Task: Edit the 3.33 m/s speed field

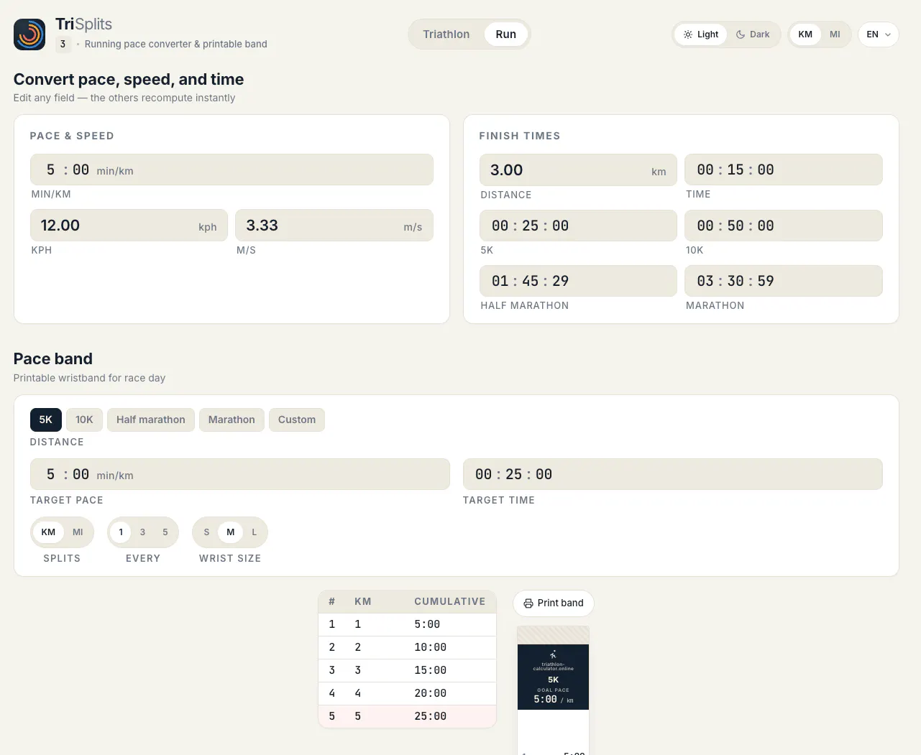Action: coord(334,226)
